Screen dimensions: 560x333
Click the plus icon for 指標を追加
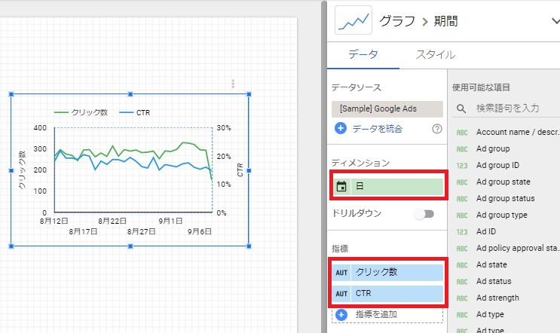[x=341, y=314]
